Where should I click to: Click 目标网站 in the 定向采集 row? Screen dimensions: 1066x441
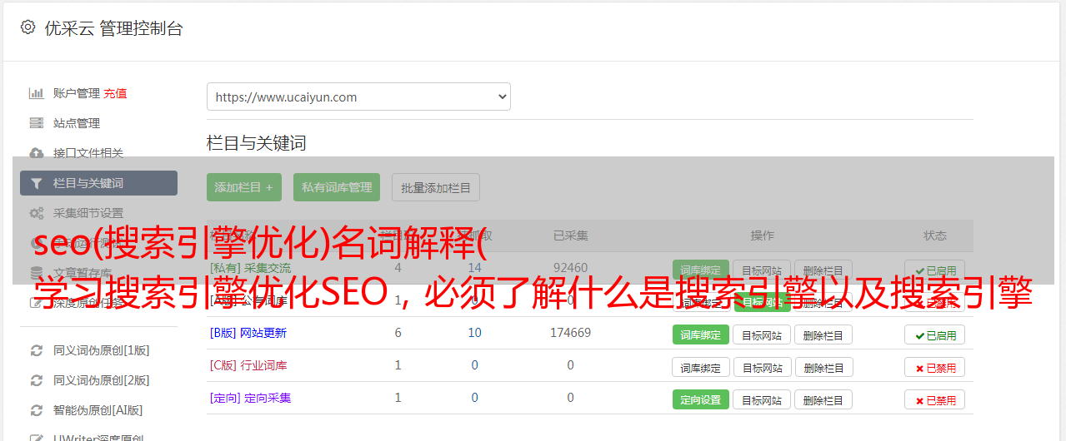coord(762,399)
